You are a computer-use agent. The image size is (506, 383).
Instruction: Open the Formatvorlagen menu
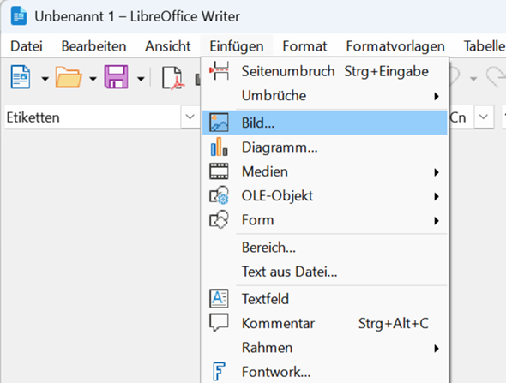coord(395,46)
